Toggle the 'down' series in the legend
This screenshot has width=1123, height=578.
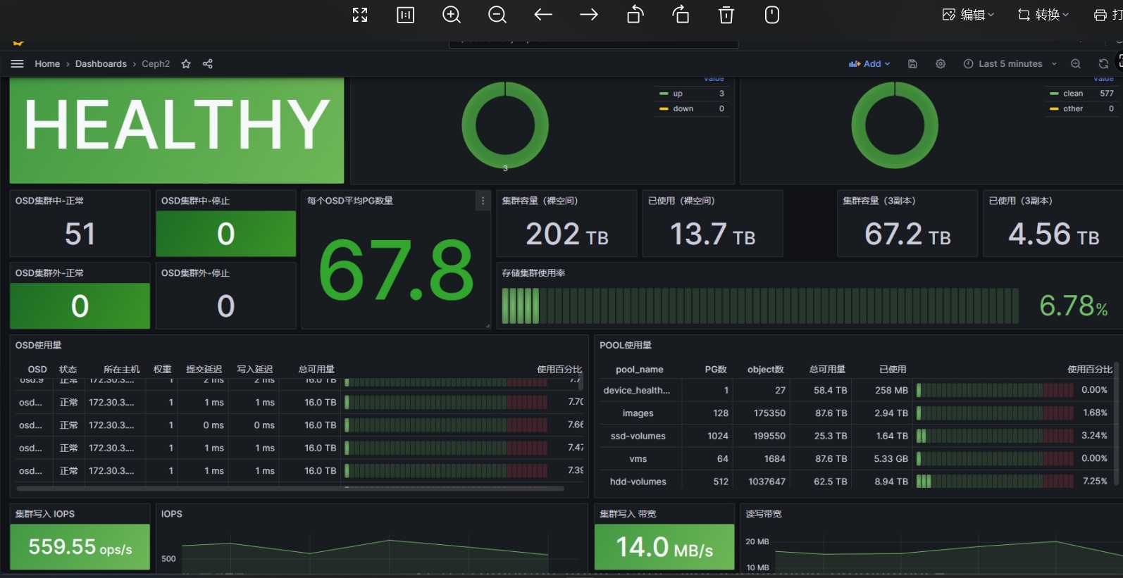pos(683,109)
